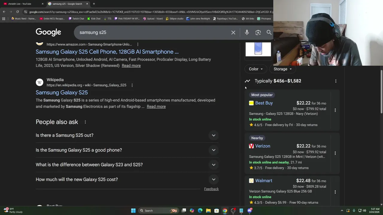This screenshot has height=215, width=383.
Task: Open Samsung Galaxy S25 Cell Phone Amazon link
Action: [107, 52]
